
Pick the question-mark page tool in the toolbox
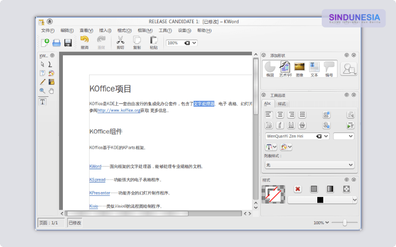click(43, 73)
